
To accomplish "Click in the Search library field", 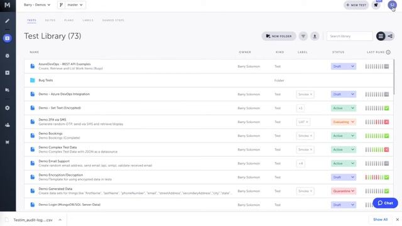I will tap(349, 36).
